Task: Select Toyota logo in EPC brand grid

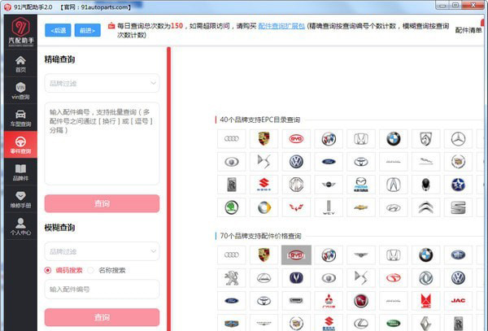Action: (361, 162)
